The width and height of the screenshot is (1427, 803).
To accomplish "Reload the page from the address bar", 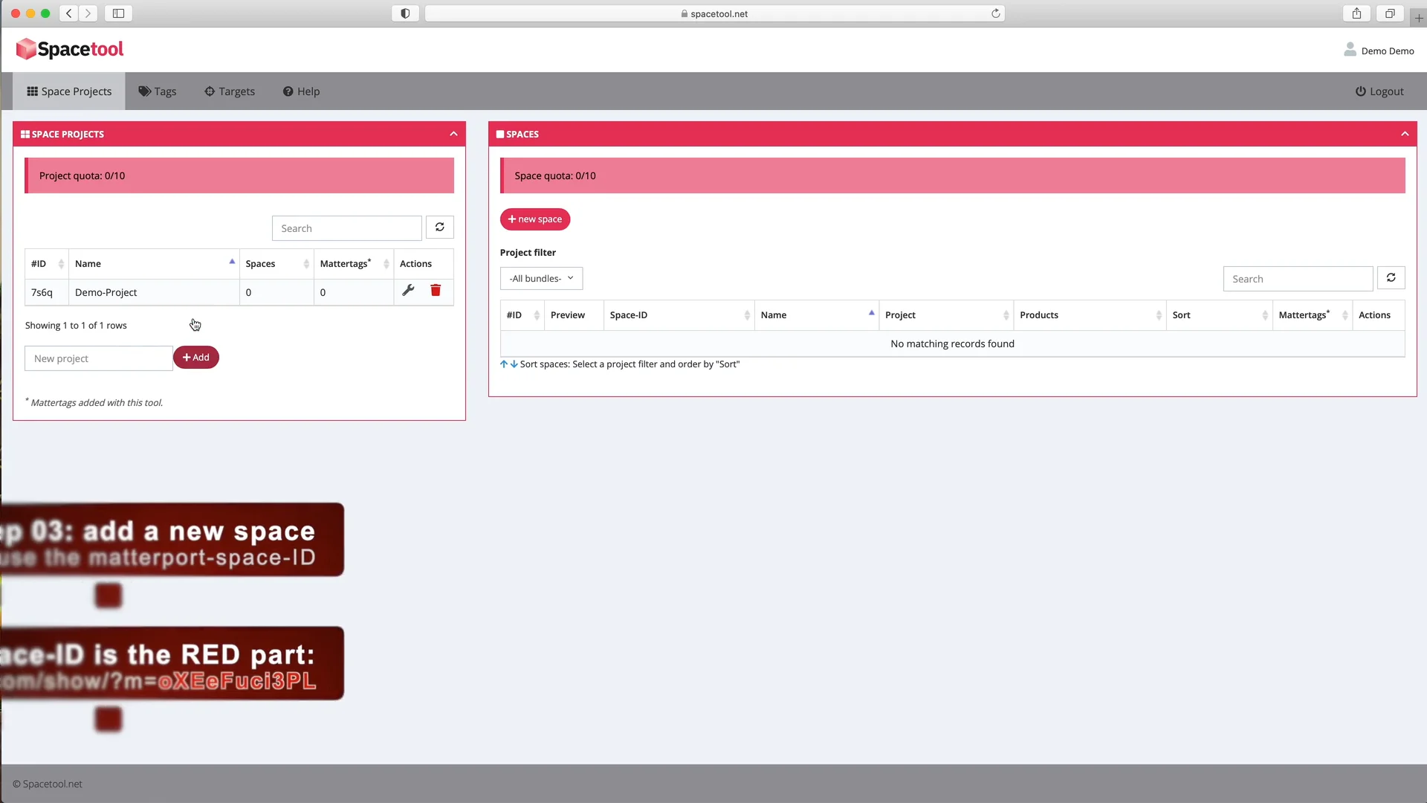I will coord(996,13).
